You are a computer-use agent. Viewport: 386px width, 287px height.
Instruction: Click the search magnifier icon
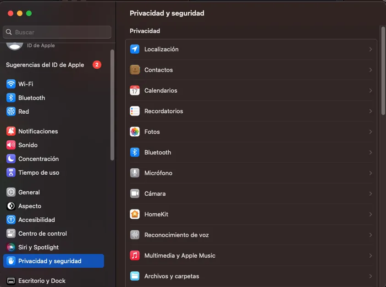pos(9,32)
